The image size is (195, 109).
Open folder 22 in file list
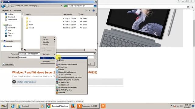click(x=30, y=21)
